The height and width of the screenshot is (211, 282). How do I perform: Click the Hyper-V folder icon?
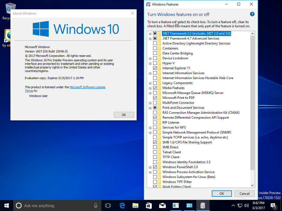click(x=159, y=63)
